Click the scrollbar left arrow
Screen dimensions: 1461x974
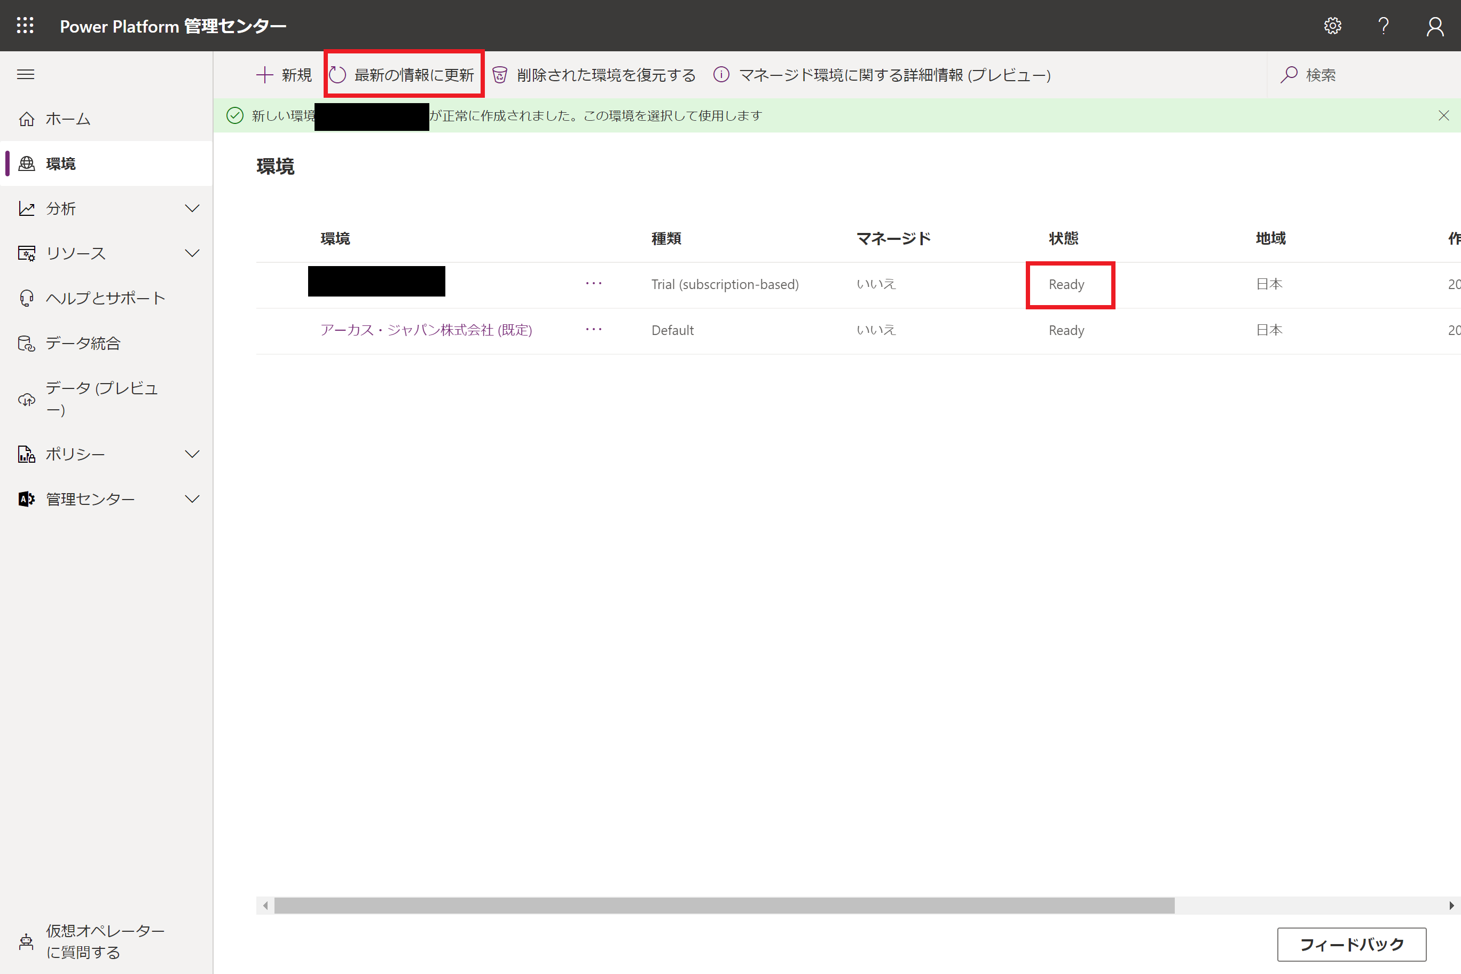[265, 905]
